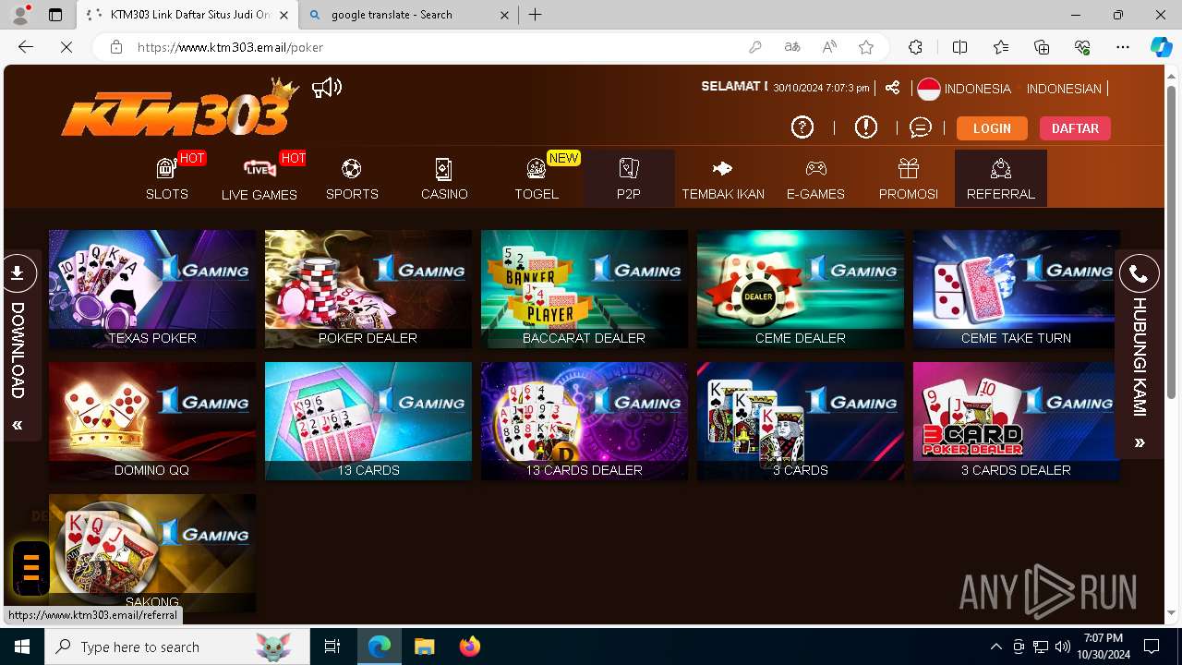Open the collections icon
Image resolution: width=1182 pixels, height=665 pixels.
click(x=1042, y=47)
